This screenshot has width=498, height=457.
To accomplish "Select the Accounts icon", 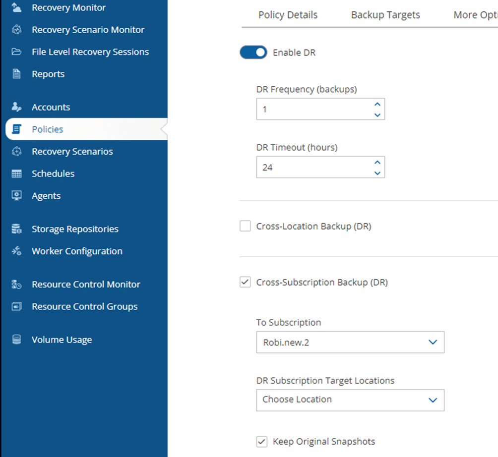I will tap(16, 107).
